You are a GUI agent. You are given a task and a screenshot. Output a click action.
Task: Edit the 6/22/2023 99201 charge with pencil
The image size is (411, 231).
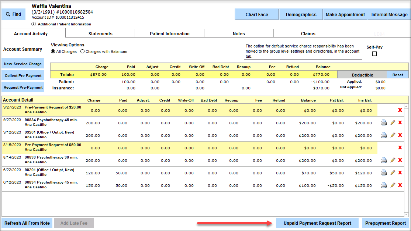coord(393,173)
